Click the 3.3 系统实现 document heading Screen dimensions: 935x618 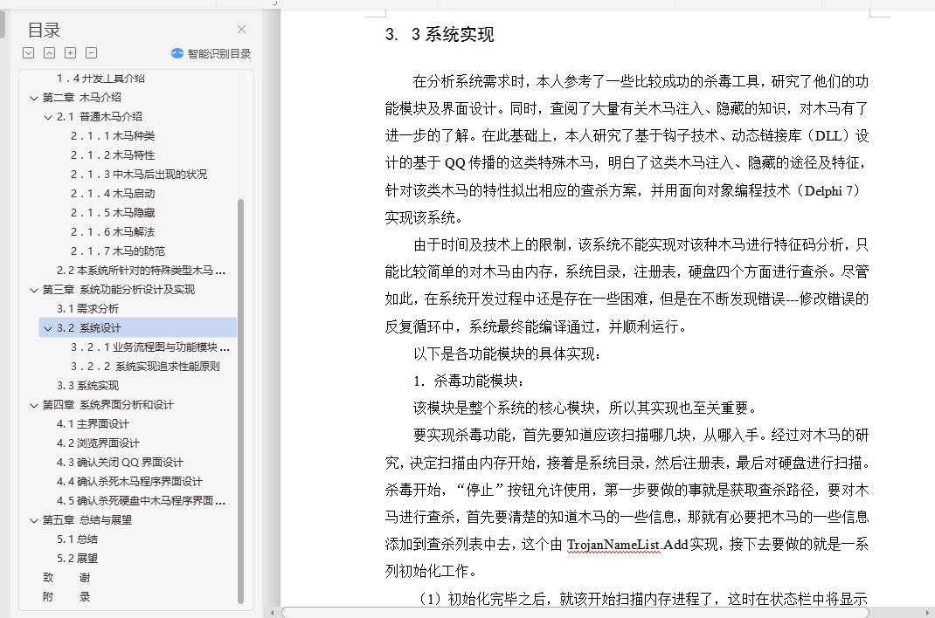pos(440,35)
